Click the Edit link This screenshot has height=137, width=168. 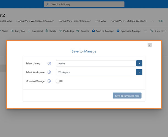point(161,21)
